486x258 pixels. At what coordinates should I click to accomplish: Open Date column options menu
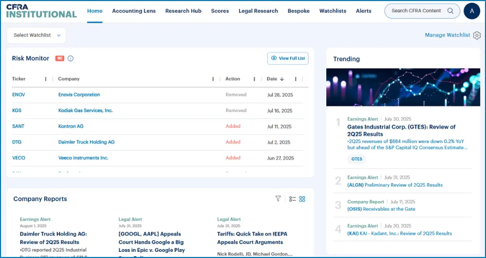(x=296, y=79)
